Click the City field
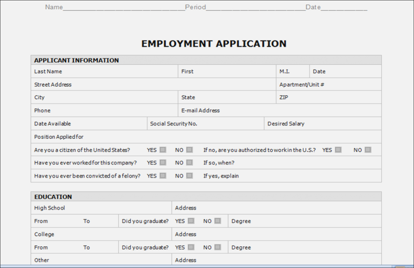 (104, 97)
